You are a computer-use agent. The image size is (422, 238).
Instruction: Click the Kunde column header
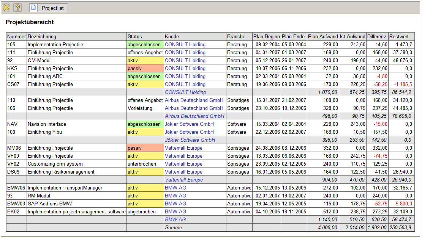point(172,37)
